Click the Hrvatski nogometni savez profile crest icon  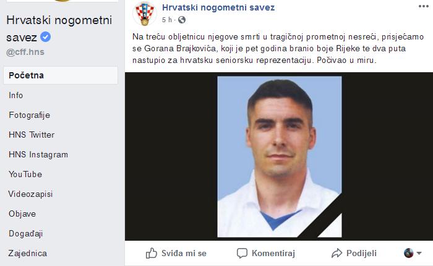[144, 14]
